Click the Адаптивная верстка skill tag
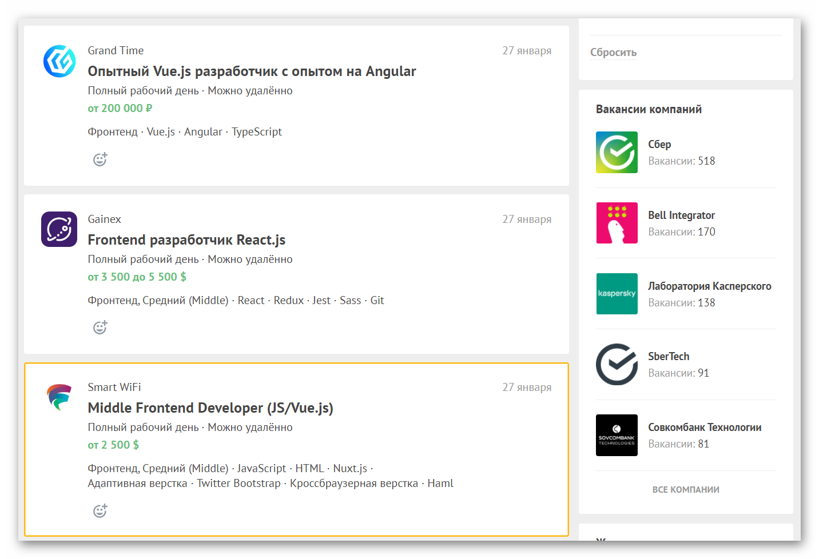Viewport: 819px width, 559px height. pyautogui.click(x=137, y=484)
